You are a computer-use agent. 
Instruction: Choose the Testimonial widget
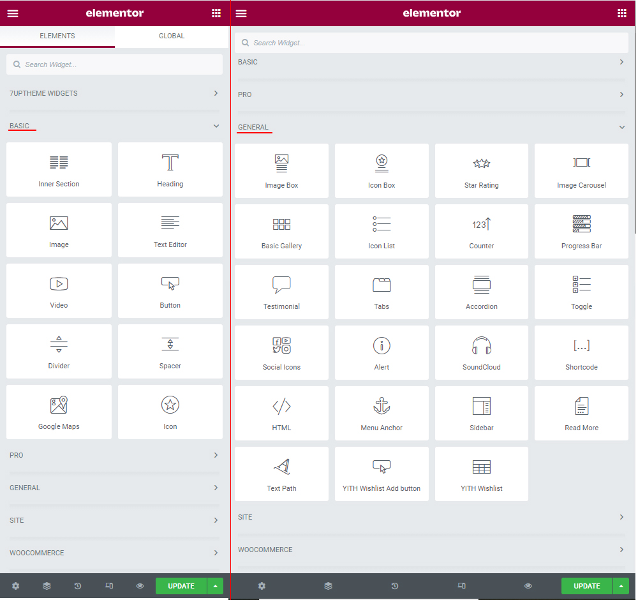281,292
